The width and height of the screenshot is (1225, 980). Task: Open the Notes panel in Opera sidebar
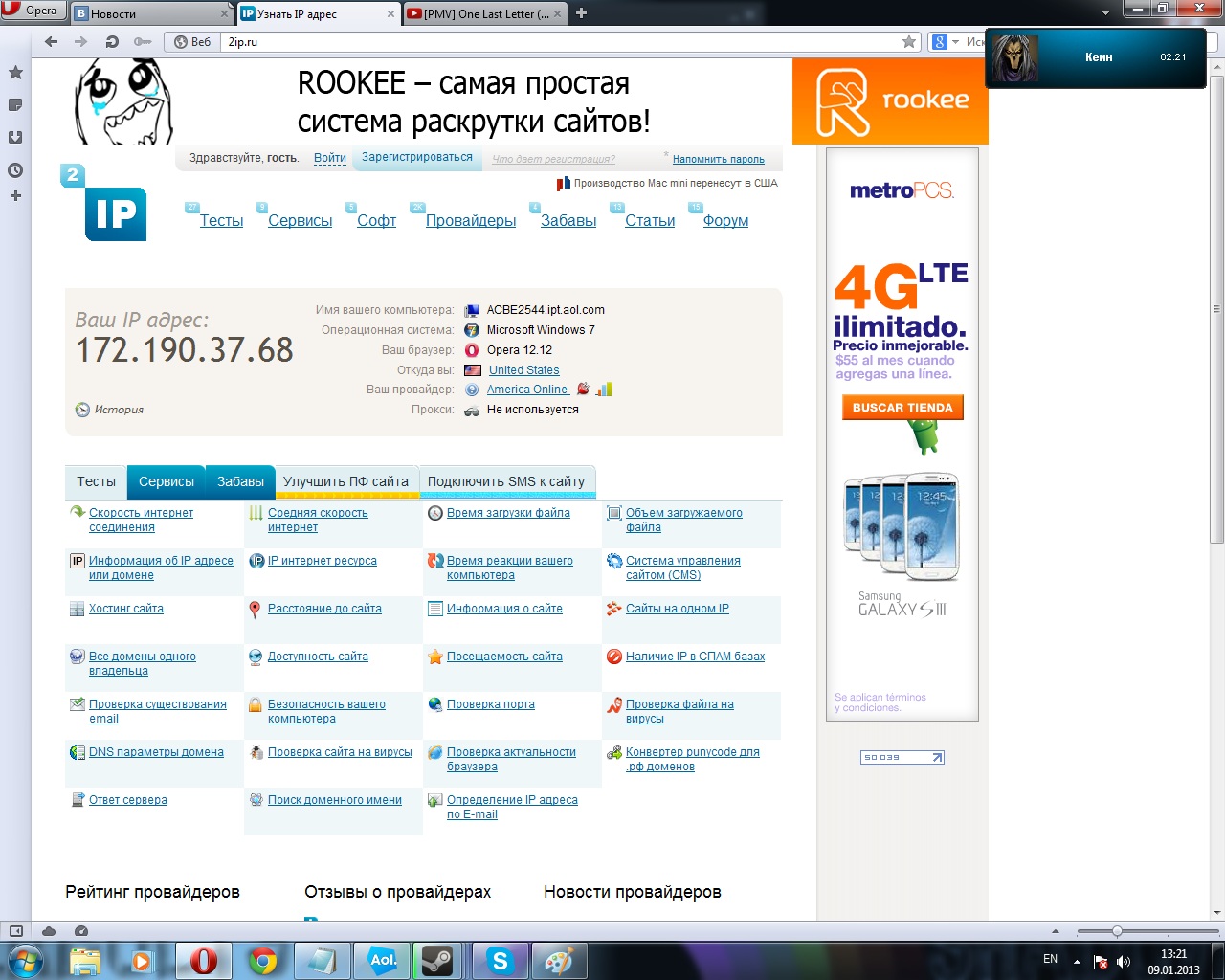15,105
